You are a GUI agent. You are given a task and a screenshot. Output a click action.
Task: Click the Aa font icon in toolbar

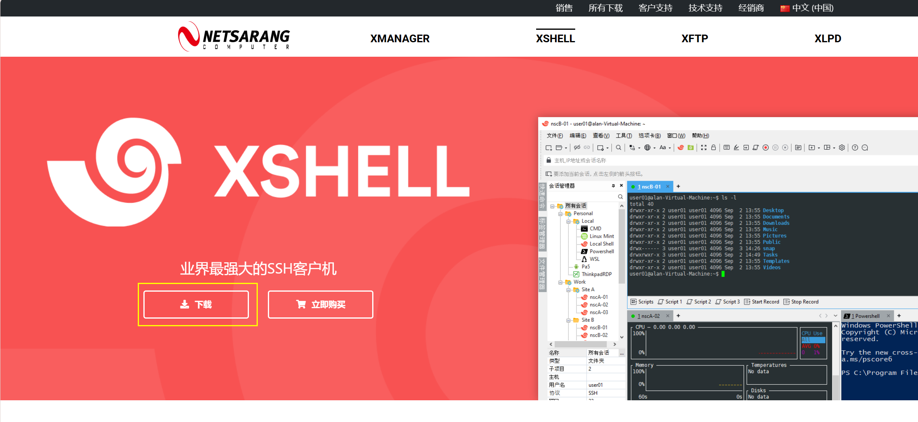(663, 148)
